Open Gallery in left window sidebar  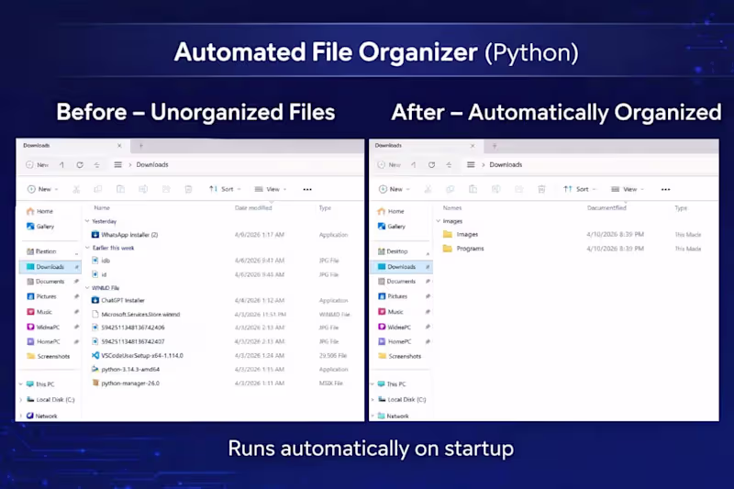click(40, 226)
